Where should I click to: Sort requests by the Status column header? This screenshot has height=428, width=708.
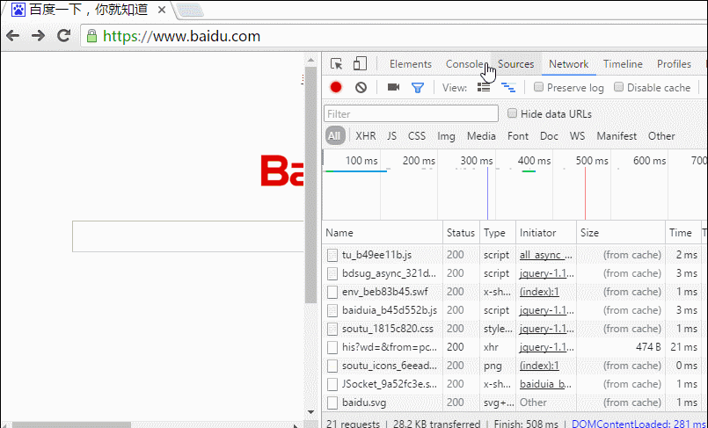click(x=461, y=233)
